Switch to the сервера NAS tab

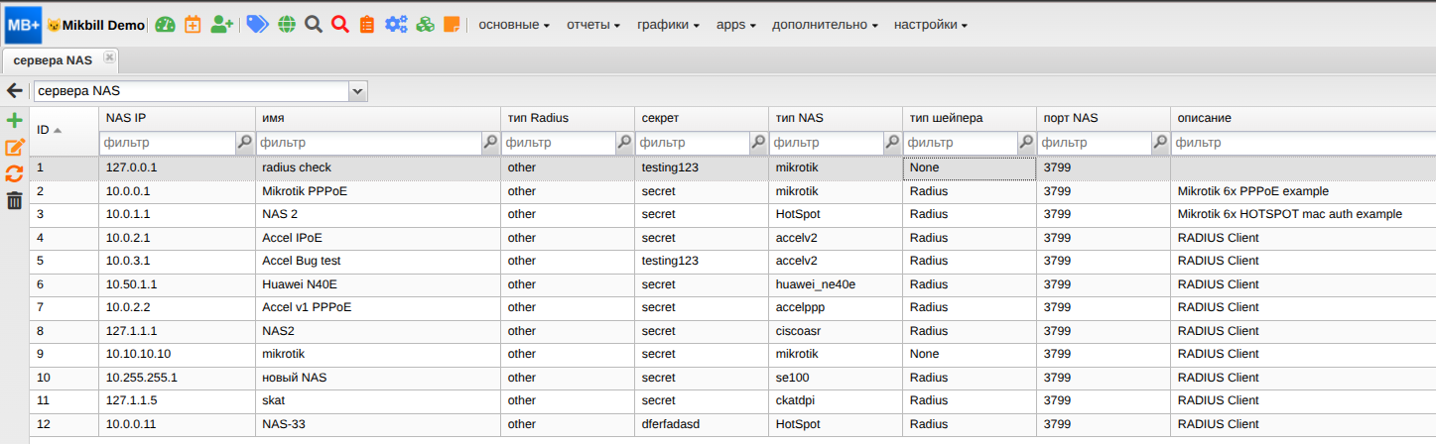click(x=53, y=60)
